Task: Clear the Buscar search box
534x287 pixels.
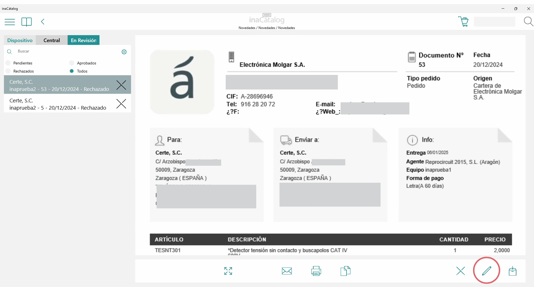Action: point(124,52)
